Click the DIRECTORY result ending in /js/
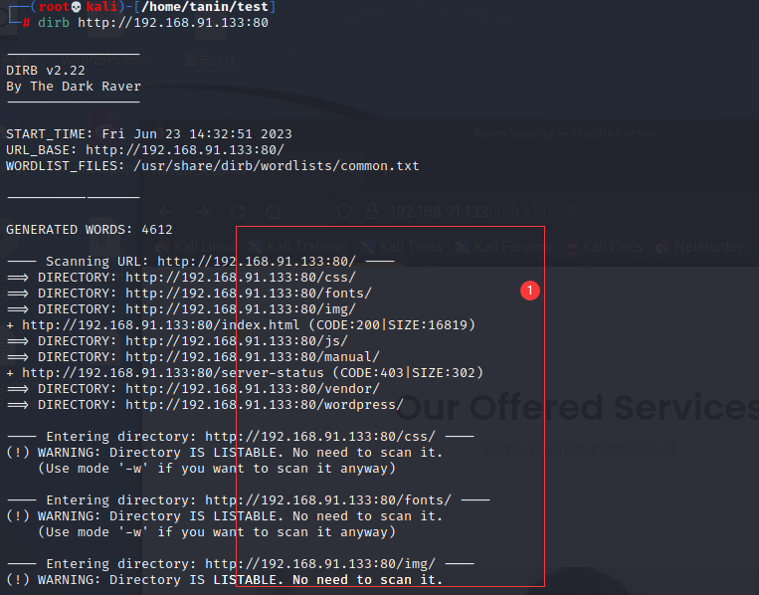Screen dimensions: 759x595 click(178, 341)
